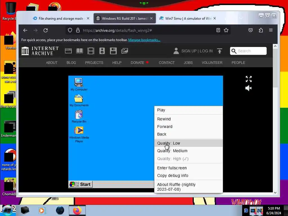
Task: Click the upload arrow icon
Action: pos(219,51)
